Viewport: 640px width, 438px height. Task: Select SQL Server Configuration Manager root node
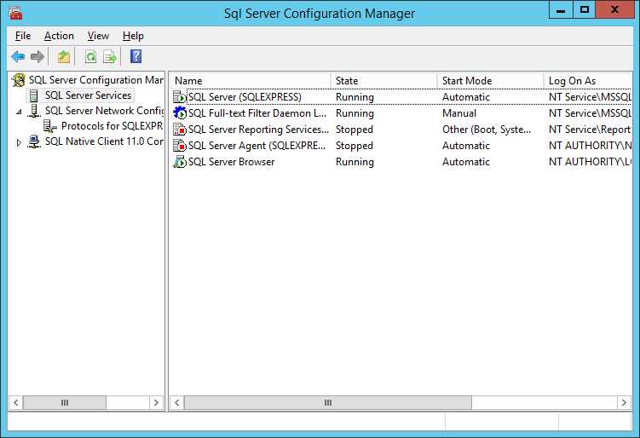click(x=96, y=80)
